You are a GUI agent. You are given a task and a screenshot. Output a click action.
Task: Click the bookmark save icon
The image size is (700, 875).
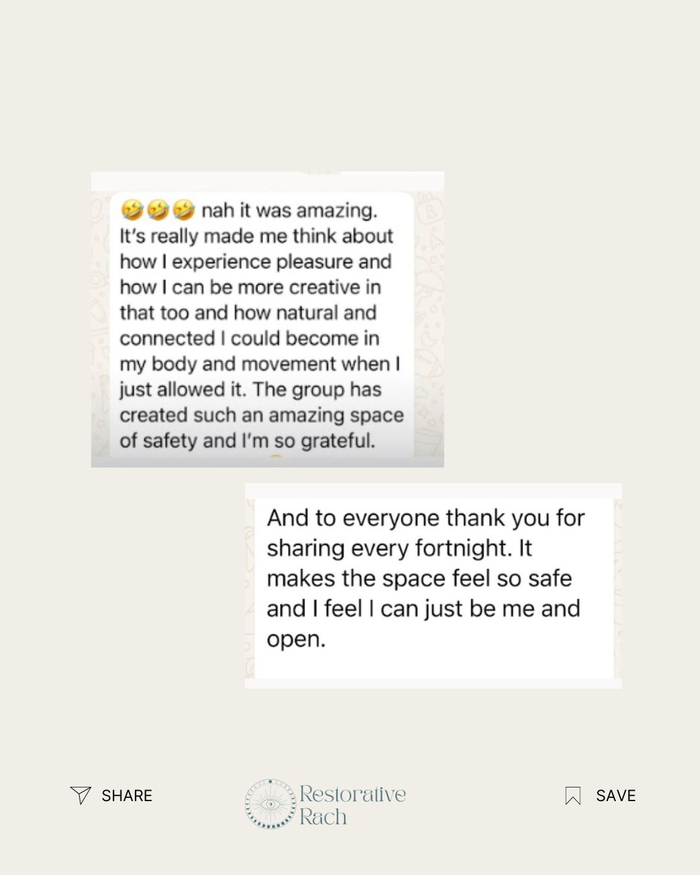[x=573, y=796]
